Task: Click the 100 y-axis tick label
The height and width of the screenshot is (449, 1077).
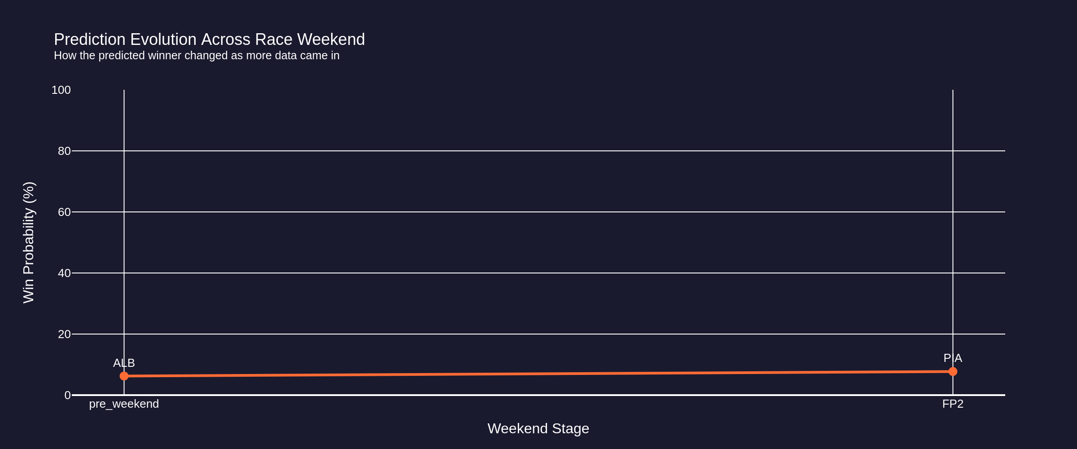Action: click(61, 90)
